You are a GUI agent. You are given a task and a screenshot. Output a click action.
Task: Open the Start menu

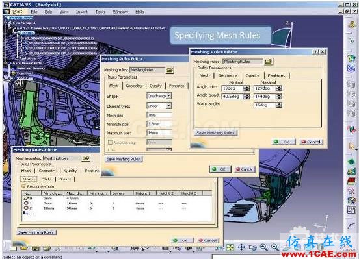point(18,12)
